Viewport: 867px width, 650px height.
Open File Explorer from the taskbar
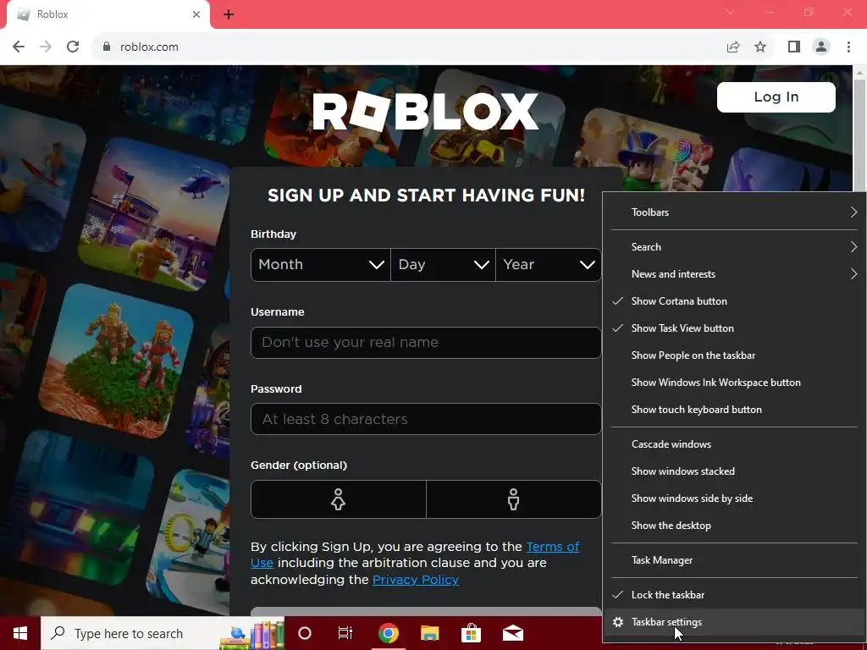[429, 633]
